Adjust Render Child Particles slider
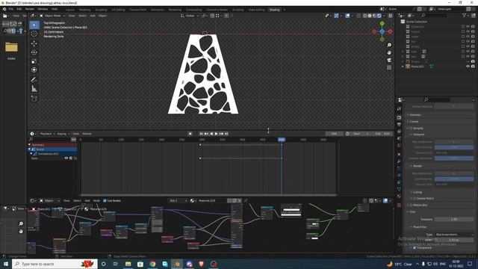Screen dimensions: 478x269 tap(454, 179)
